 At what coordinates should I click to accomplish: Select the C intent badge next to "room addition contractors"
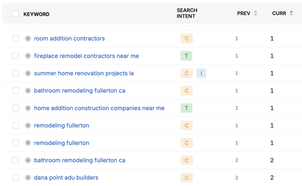point(186,38)
